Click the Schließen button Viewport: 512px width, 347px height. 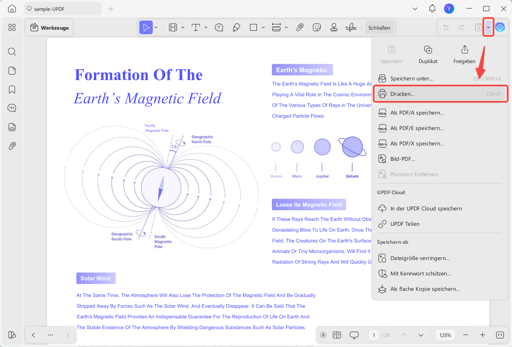(x=379, y=28)
